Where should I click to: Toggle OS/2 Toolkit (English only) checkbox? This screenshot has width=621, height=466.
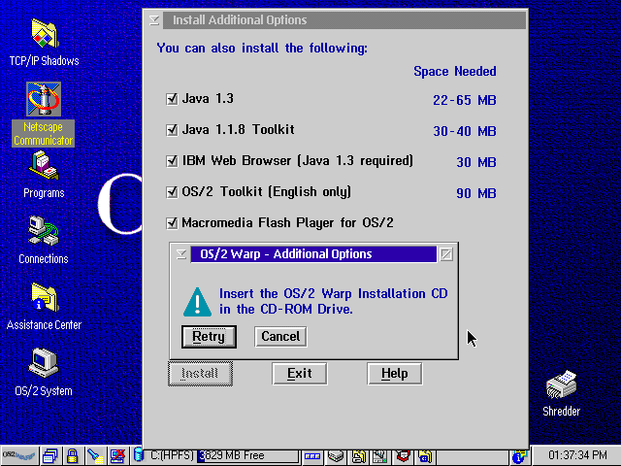click(x=172, y=192)
